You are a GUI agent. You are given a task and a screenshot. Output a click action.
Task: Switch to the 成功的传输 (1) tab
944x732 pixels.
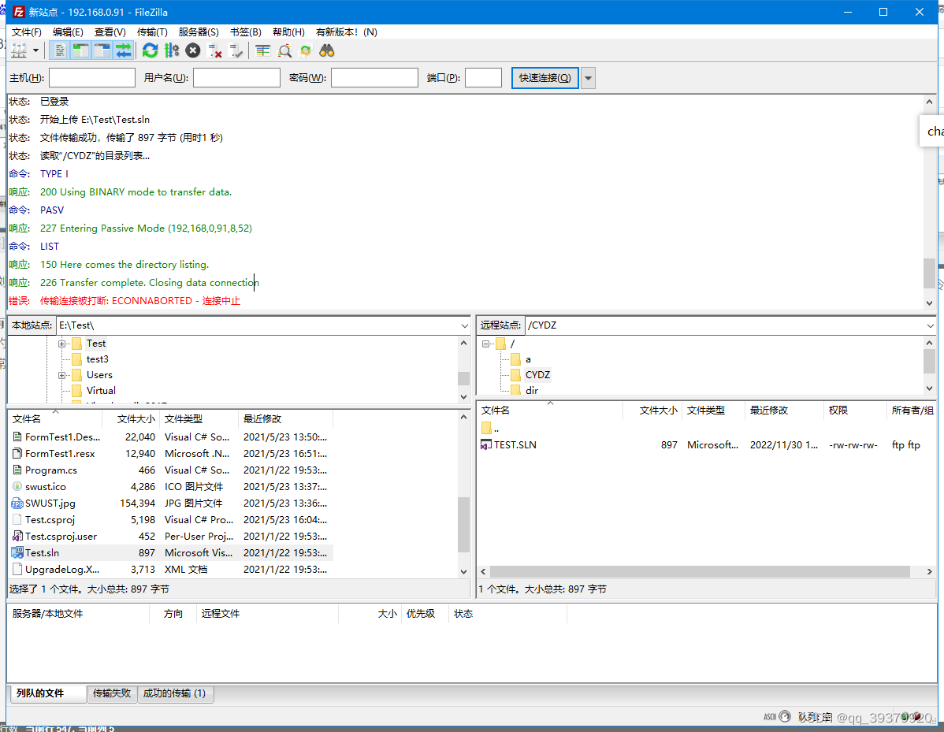pyautogui.click(x=175, y=693)
